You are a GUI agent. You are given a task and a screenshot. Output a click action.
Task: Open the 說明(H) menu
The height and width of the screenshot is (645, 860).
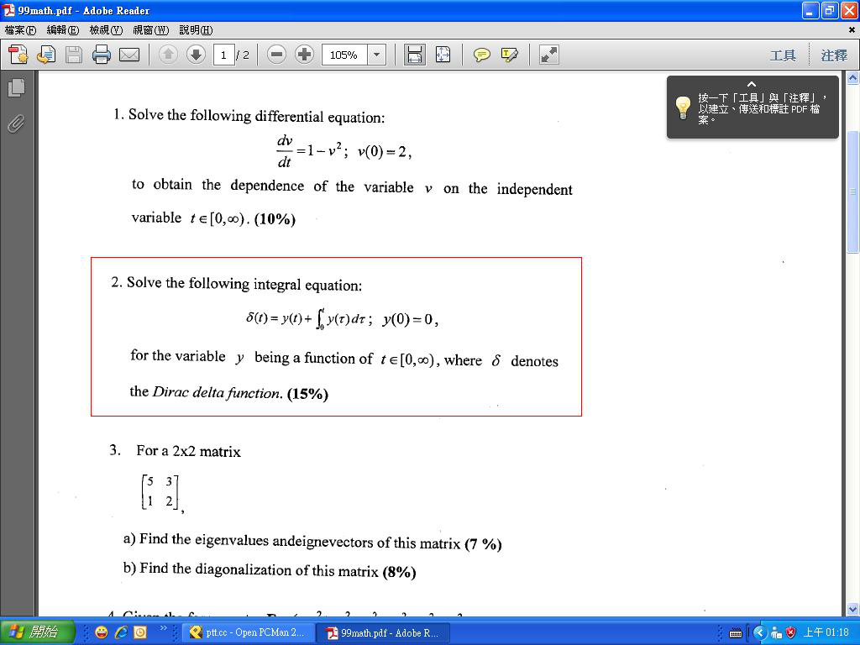click(x=196, y=30)
